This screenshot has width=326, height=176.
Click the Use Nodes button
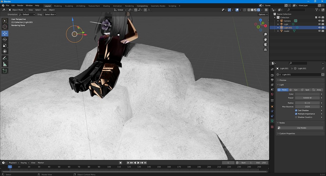click(300, 128)
